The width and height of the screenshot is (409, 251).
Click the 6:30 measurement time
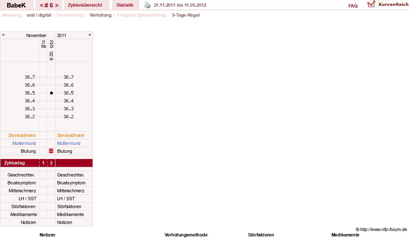point(51,56)
